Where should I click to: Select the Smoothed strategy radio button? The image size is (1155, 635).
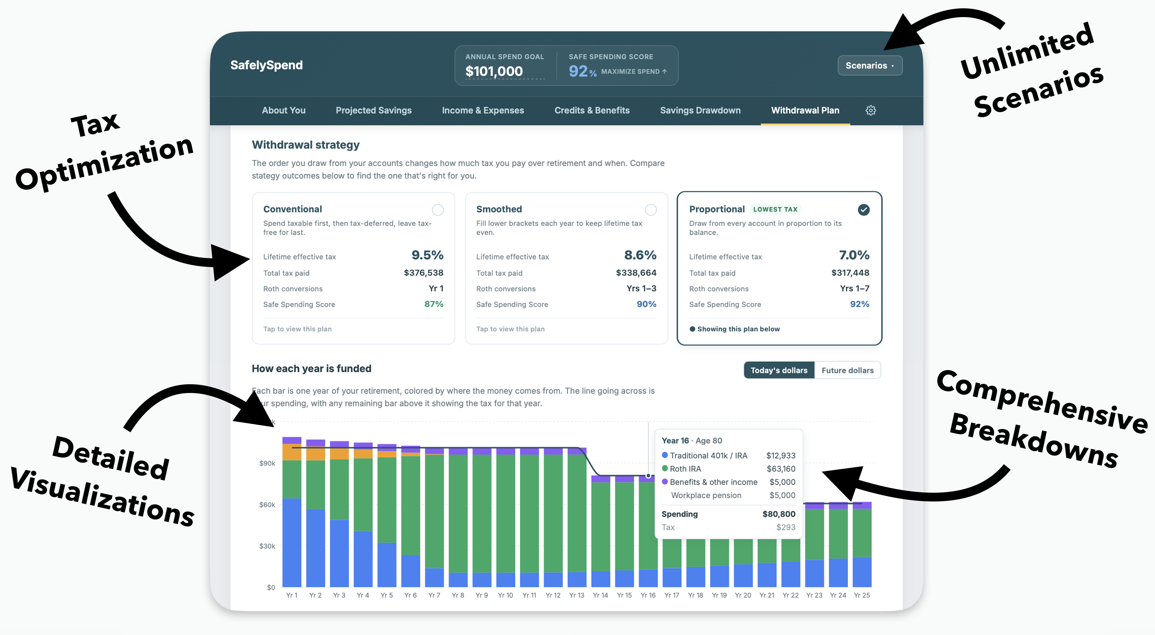[651, 209]
